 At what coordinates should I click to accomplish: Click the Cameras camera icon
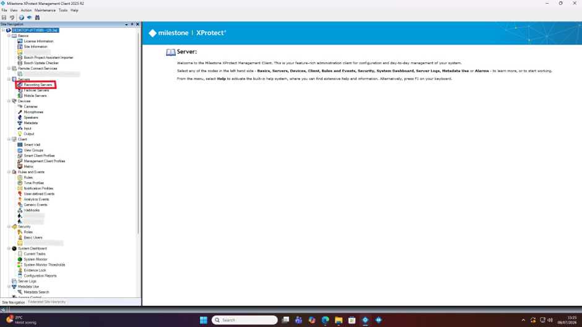tap(20, 106)
